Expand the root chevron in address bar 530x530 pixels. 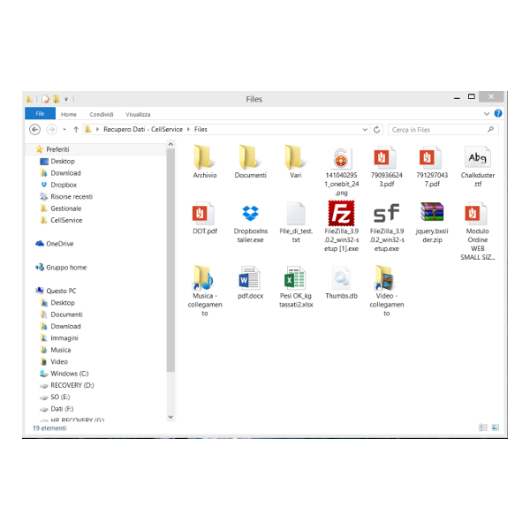click(97, 130)
